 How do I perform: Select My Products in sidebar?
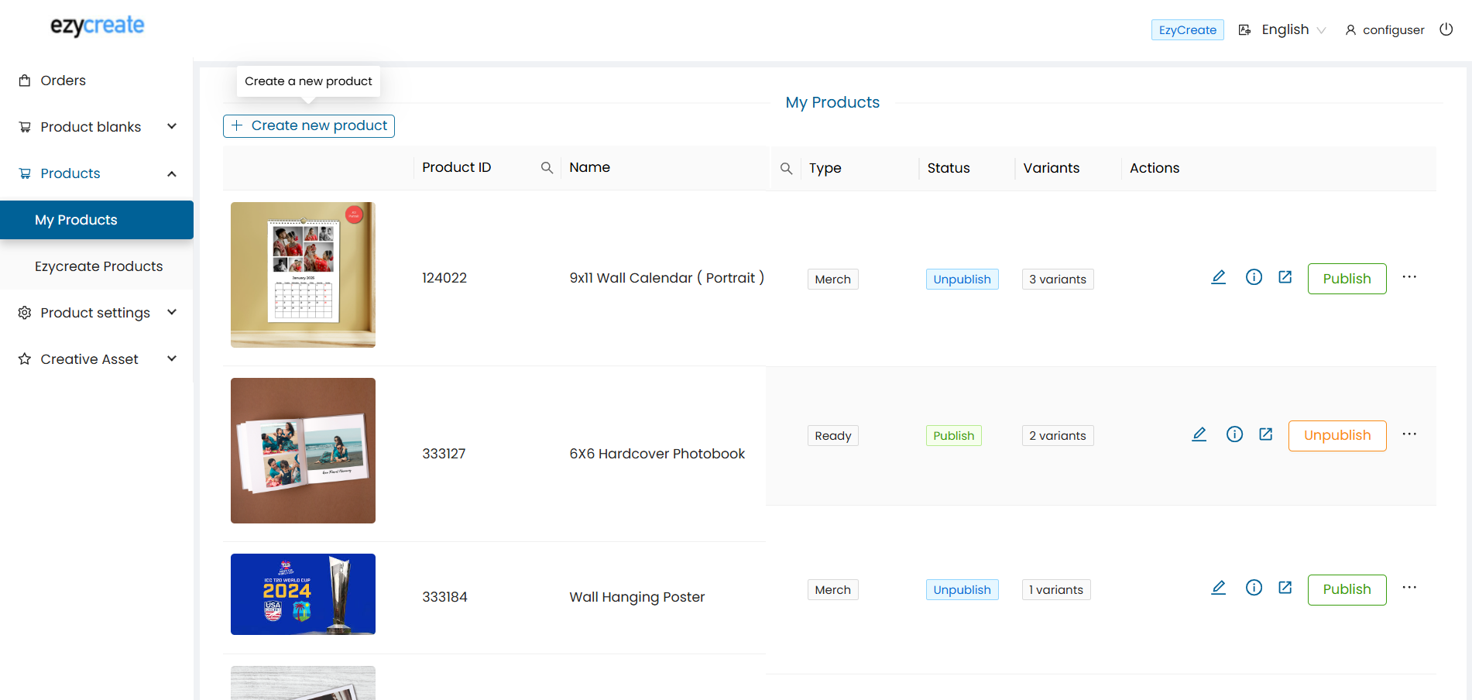coord(97,220)
